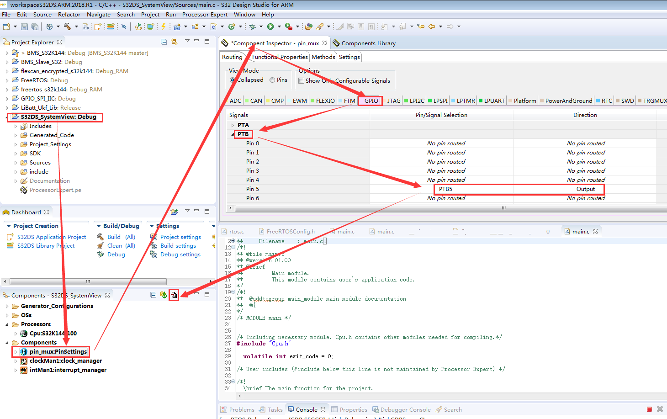The width and height of the screenshot is (667, 419).
Task: Select clockMan1:clock_manager component
Action: (66, 361)
